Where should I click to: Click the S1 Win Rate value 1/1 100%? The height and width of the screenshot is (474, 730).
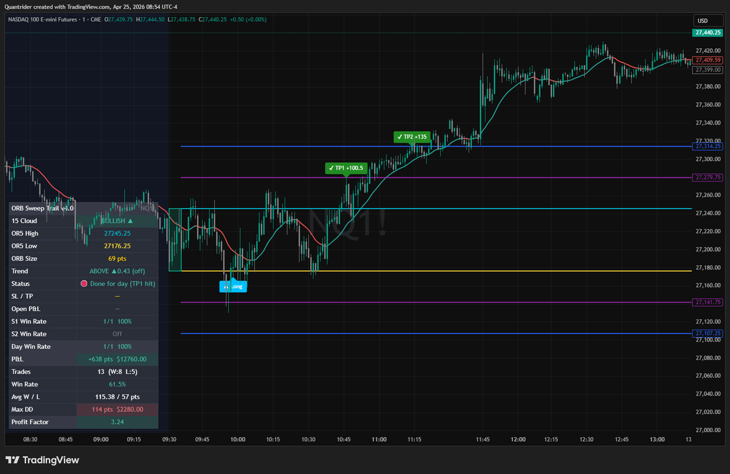click(117, 321)
